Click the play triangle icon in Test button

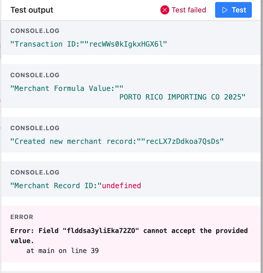coord(225,10)
